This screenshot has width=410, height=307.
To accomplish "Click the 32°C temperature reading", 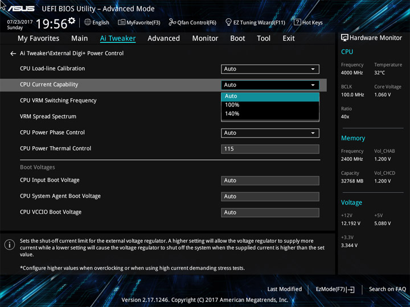I will click(x=379, y=73).
